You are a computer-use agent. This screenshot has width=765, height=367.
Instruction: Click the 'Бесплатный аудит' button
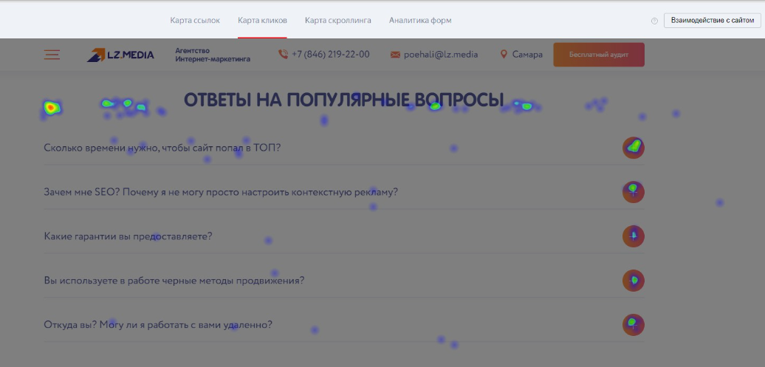coord(598,55)
